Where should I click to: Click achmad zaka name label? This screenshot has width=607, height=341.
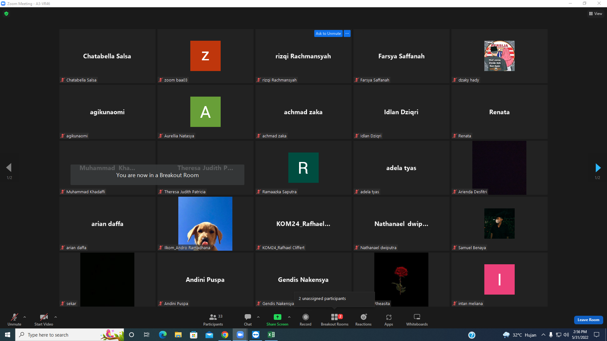274,136
